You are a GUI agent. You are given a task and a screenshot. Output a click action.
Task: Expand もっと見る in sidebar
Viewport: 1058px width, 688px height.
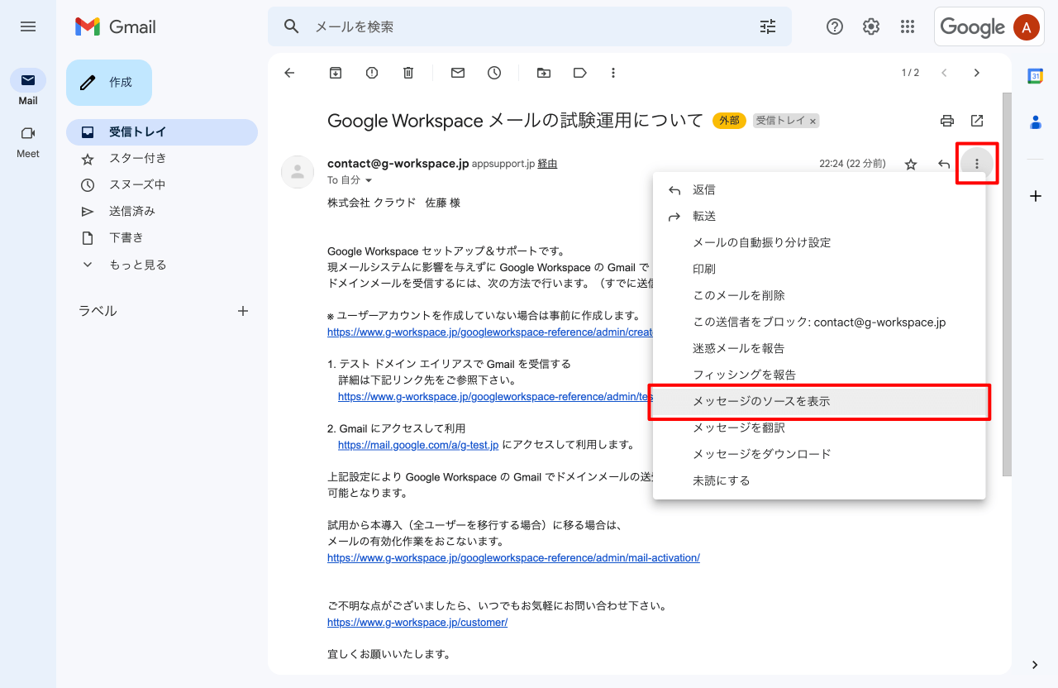click(x=162, y=265)
